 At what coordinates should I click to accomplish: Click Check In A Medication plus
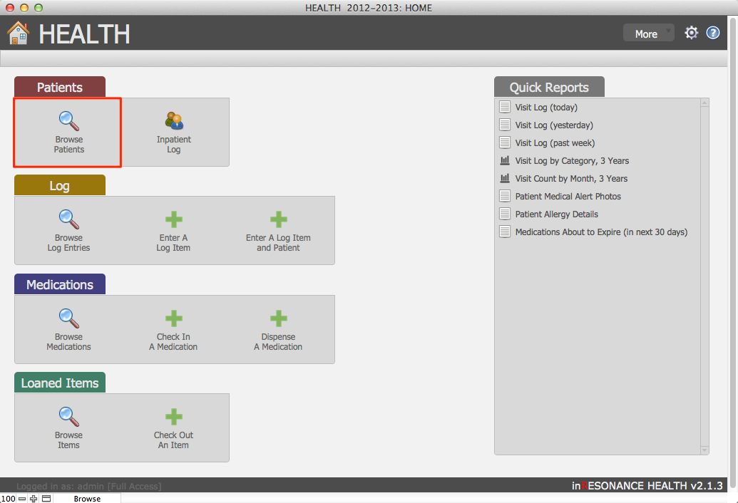[x=174, y=318]
